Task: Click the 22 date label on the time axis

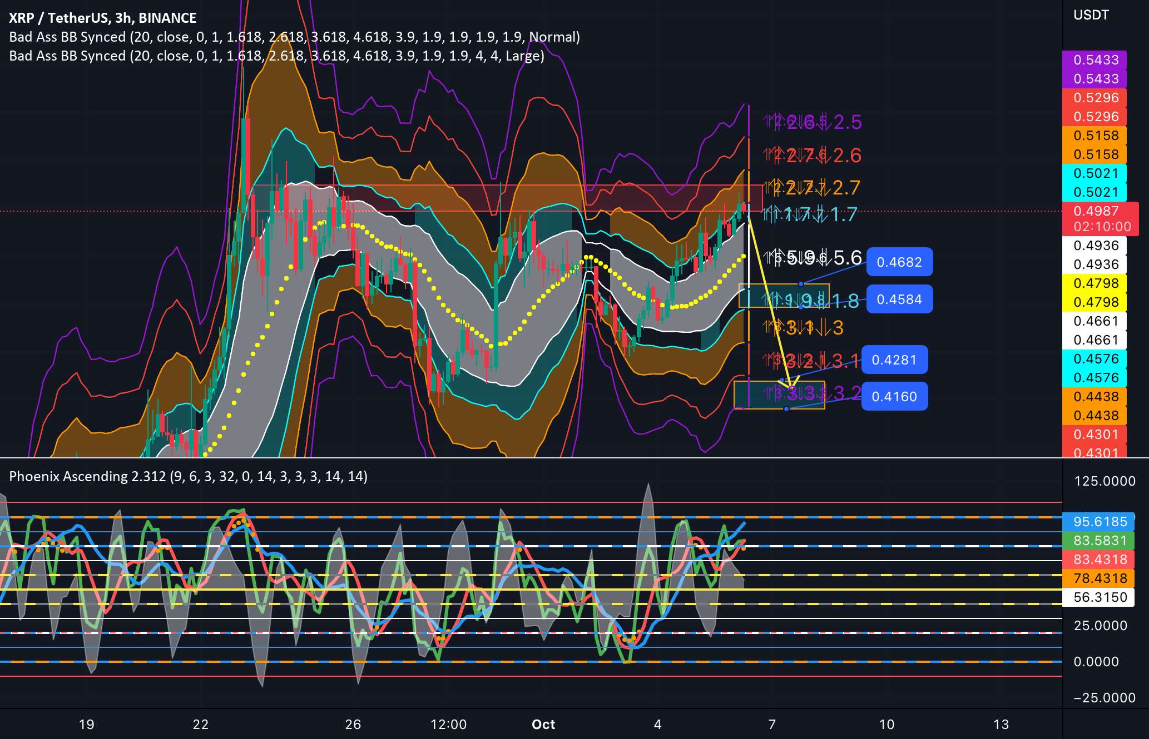Action: point(200,724)
